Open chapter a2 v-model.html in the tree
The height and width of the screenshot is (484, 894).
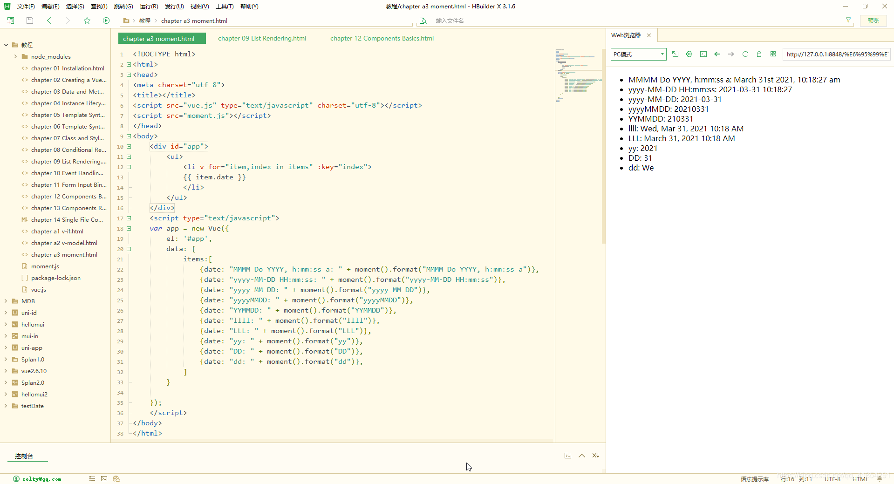tap(64, 243)
